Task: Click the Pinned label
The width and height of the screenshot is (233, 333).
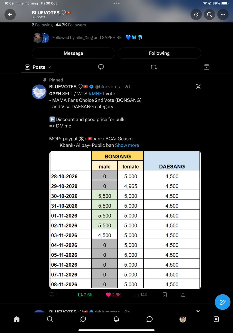Action: (x=56, y=80)
